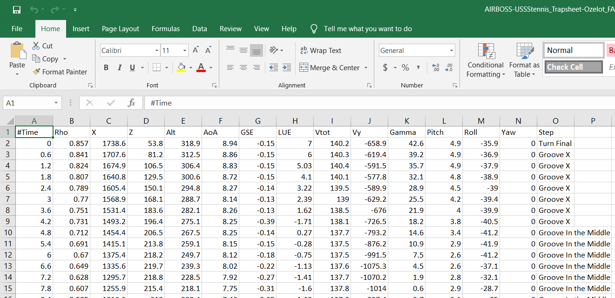Open the font name Calibri dropdown

[157, 51]
